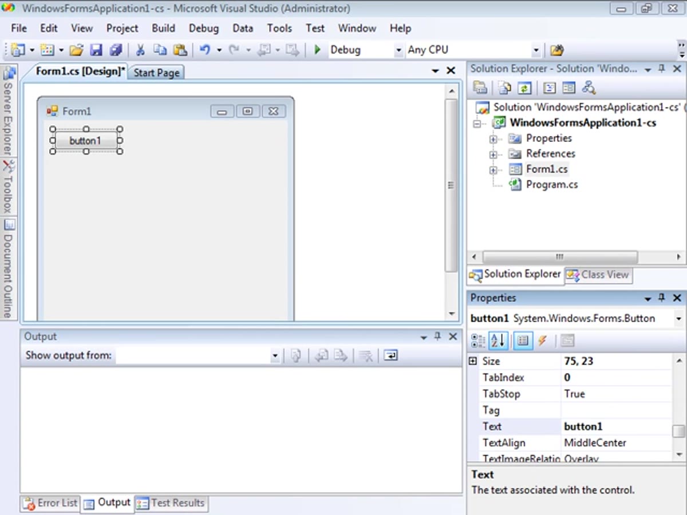Click the Open File folder icon

[x=77, y=50]
